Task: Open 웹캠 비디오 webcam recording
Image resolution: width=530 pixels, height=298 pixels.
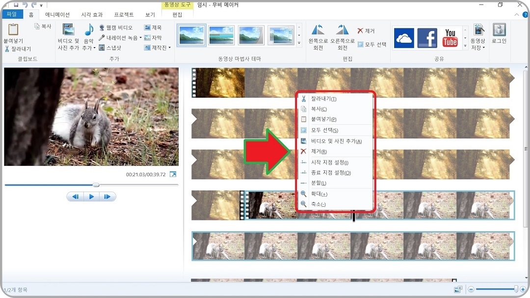Action: [116, 27]
